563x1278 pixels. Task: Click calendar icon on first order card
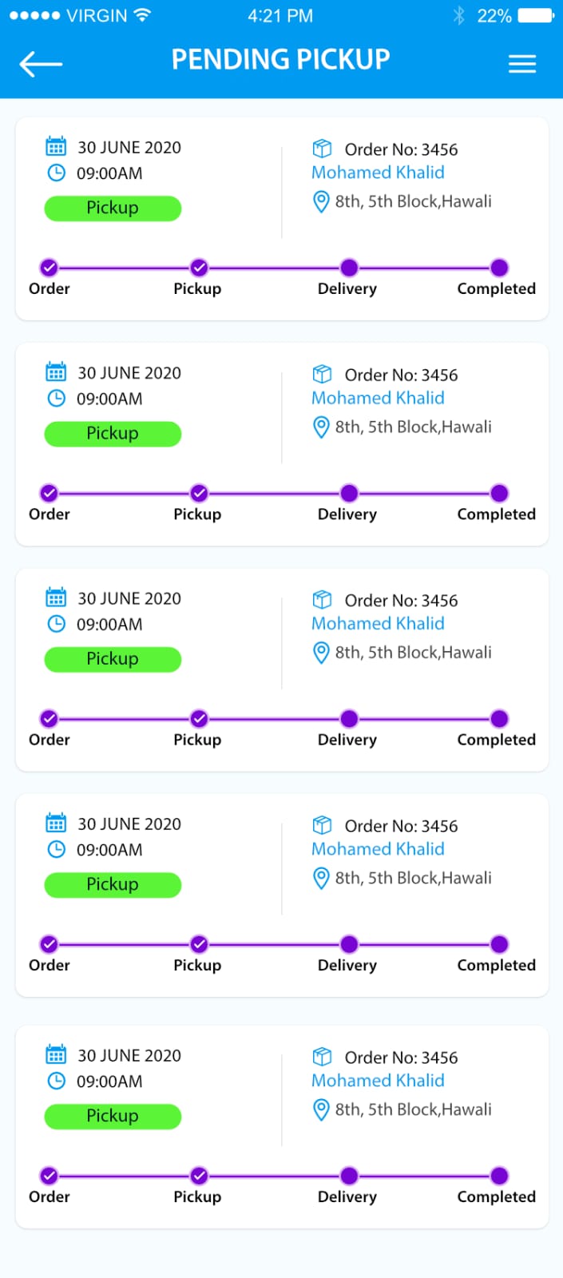[56, 147]
